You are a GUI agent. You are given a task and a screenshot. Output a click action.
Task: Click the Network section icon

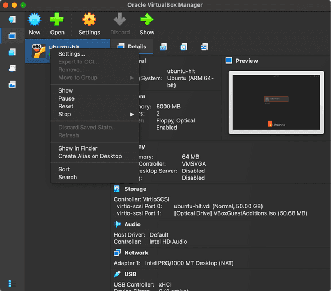117,253
